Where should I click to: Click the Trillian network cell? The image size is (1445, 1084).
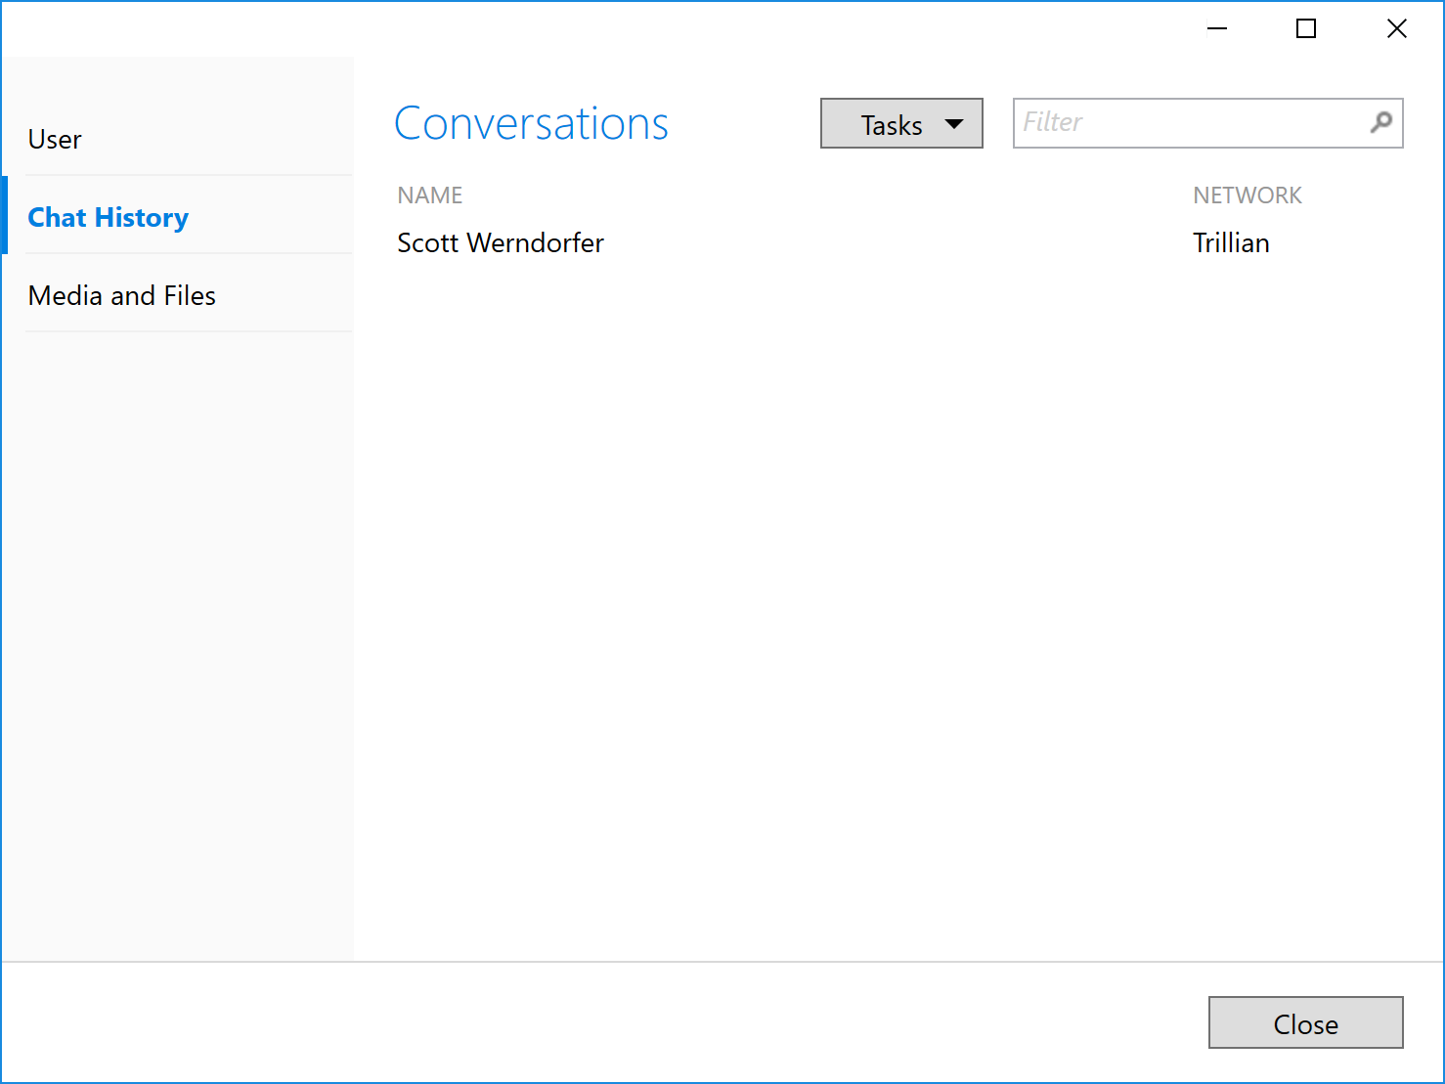coord(1231,242)
